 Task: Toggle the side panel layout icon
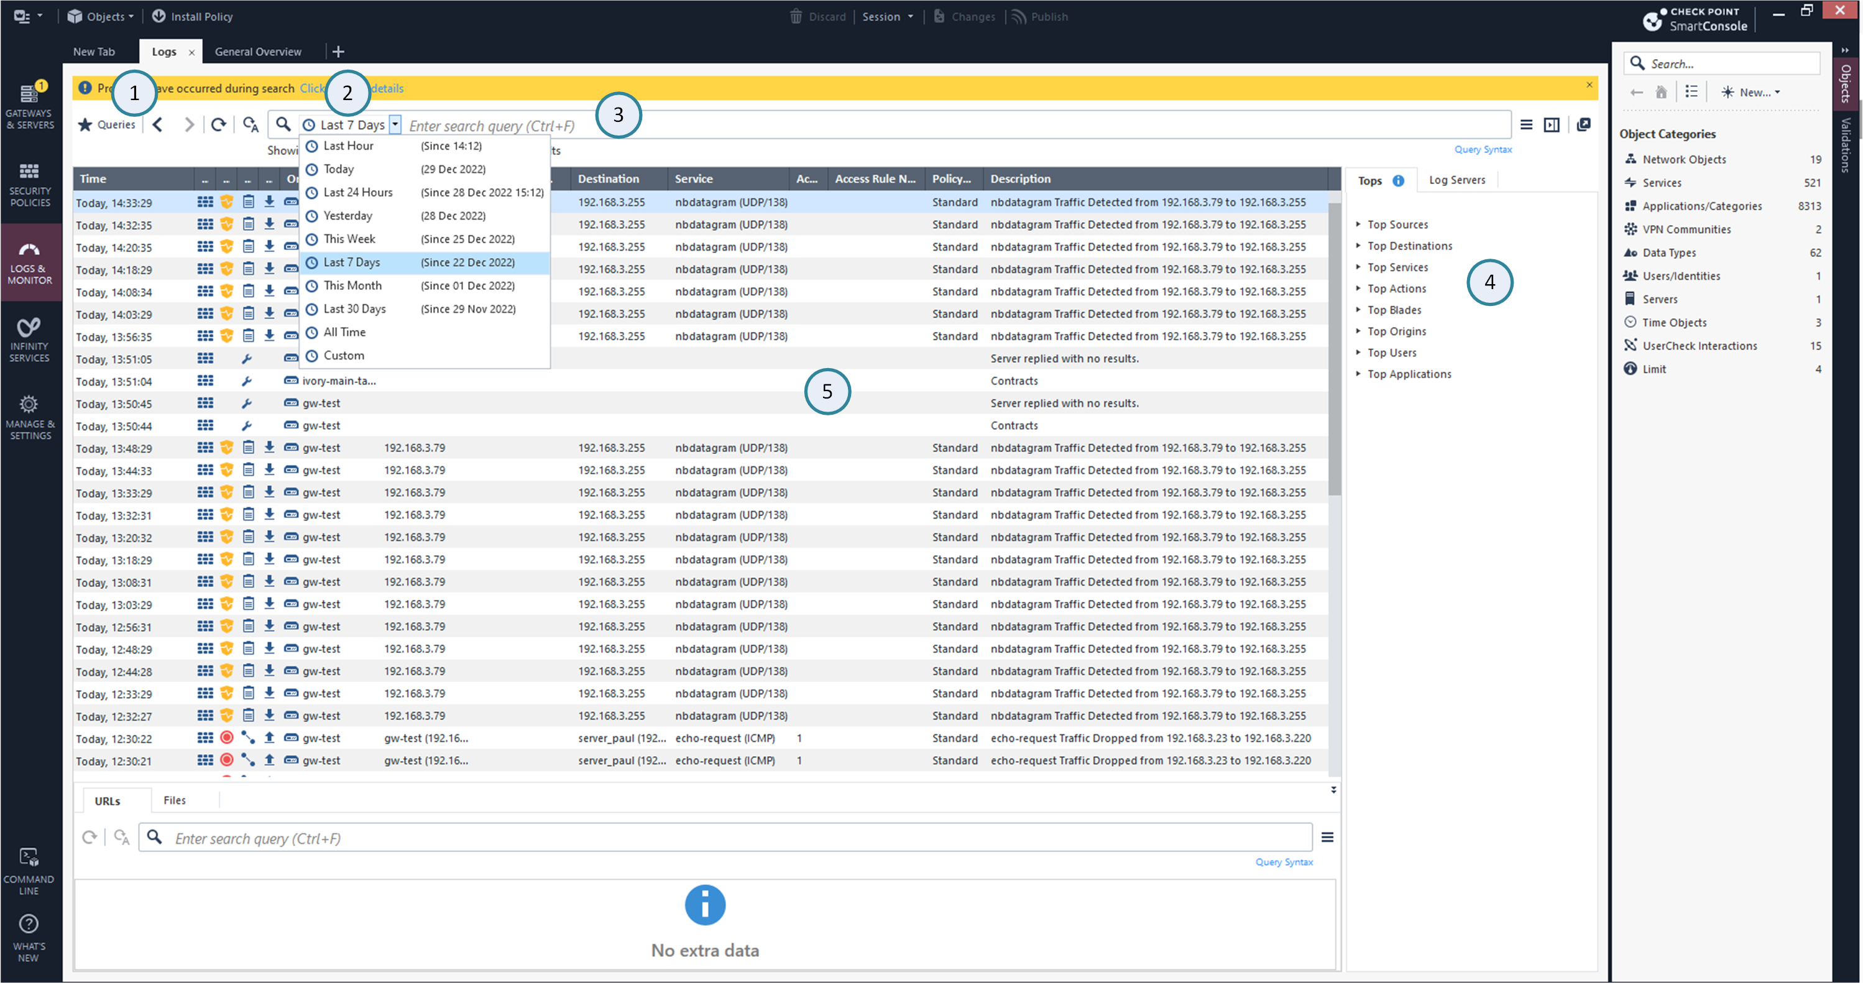click(1552, 124)
